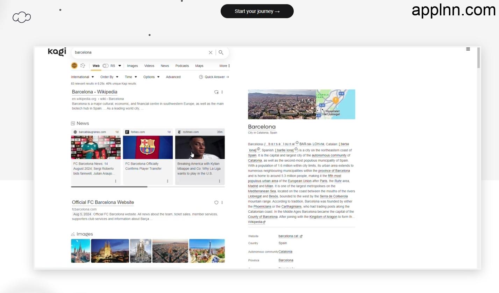499x293 pixels.
Task: Open options for the forbes.com news card
Action: tap(167, 181)
